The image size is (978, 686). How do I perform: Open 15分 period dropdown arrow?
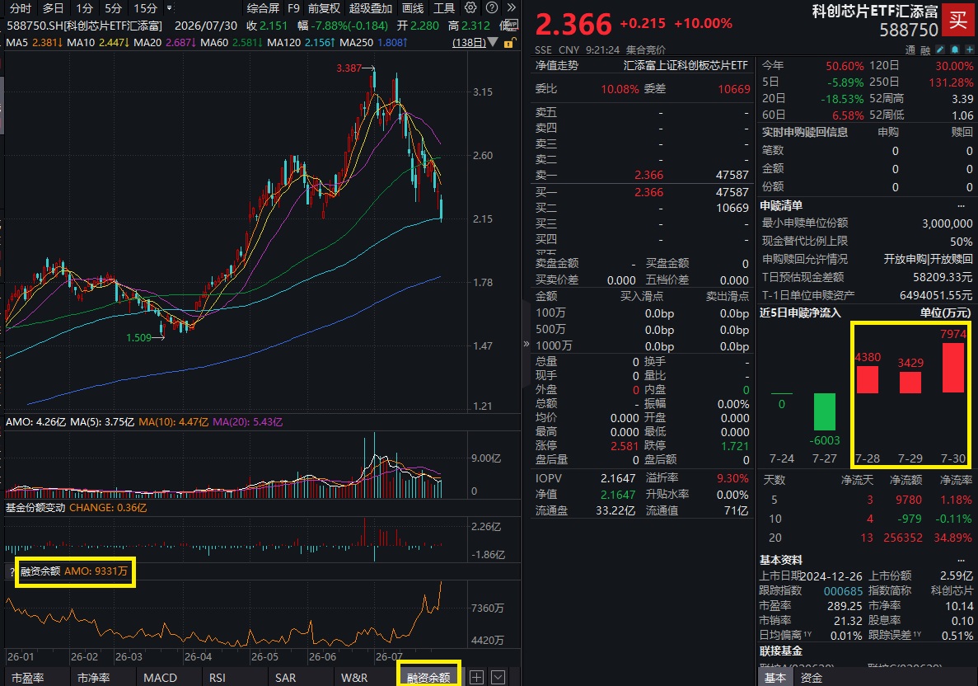[x=169, y=8]
